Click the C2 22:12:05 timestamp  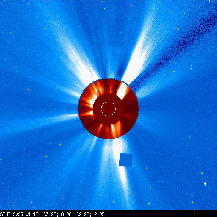(x=90, y=214)
